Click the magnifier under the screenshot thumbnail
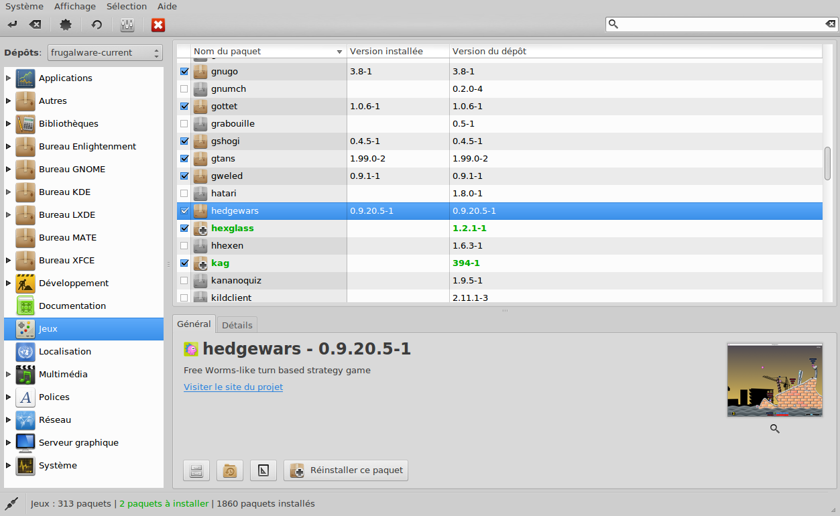 [775, 429]
